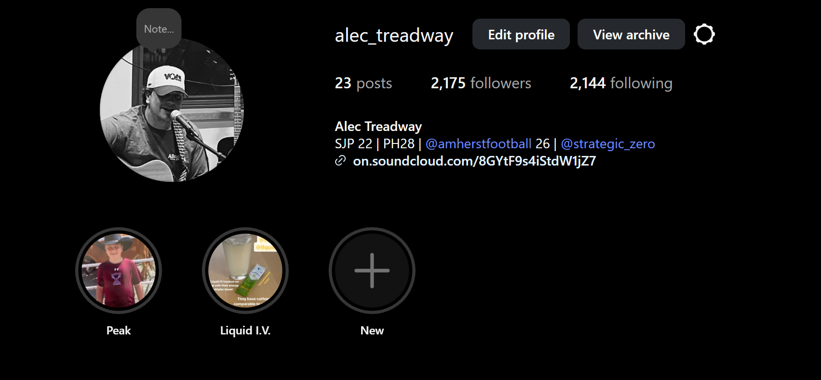Screen dimensions: 821x380
Task: Open the settings gear icon
Action: [704, 35]
